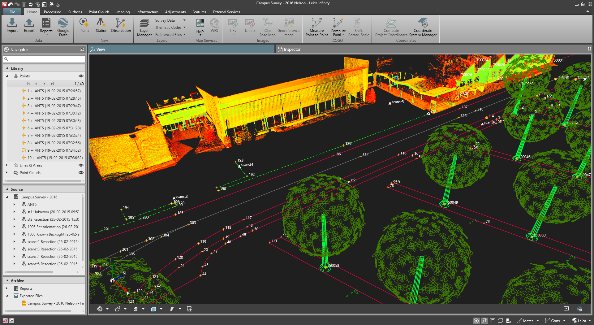This screenshot has height=325, width=594.
Task: Switch to the Infrastructure tab
Action: pos(147,12)
